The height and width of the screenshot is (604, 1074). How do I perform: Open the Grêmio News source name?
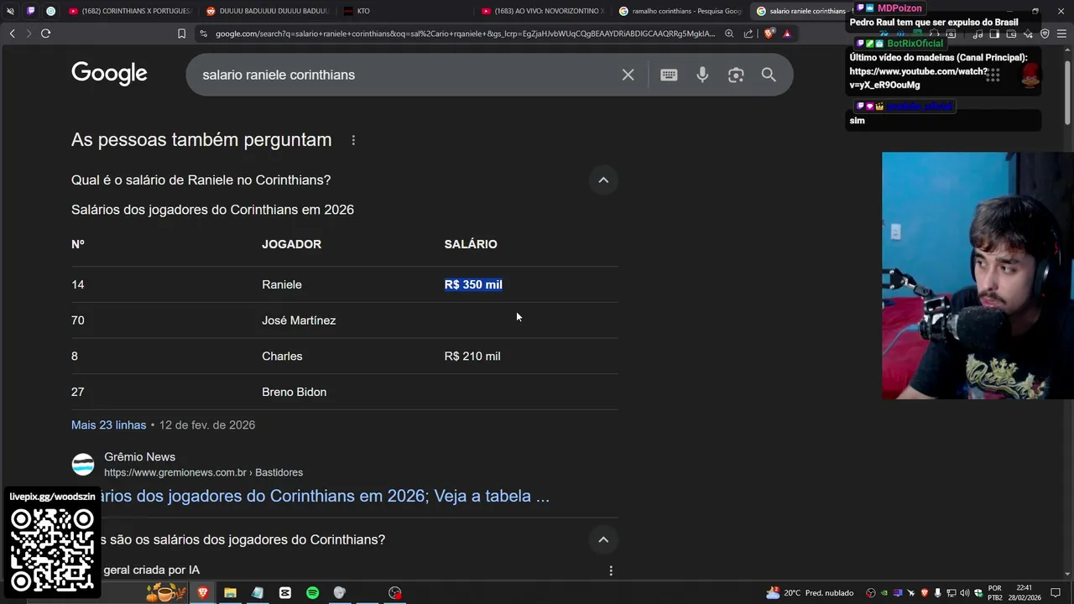point(139,456)
